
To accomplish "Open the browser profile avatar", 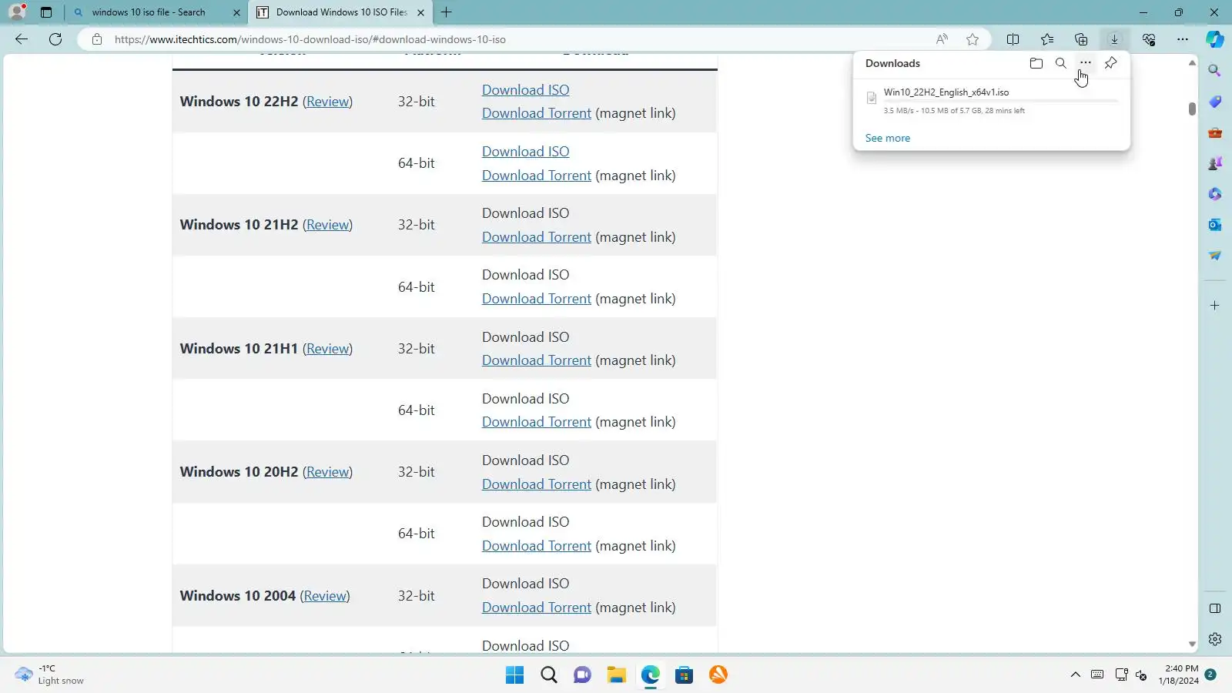I will (18, 12).
